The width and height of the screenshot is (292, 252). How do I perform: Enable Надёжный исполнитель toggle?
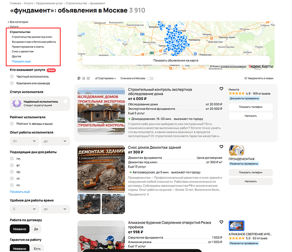(x=65, y=101)
